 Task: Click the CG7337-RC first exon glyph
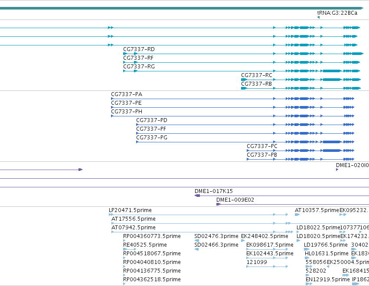(x=244, y=80)
